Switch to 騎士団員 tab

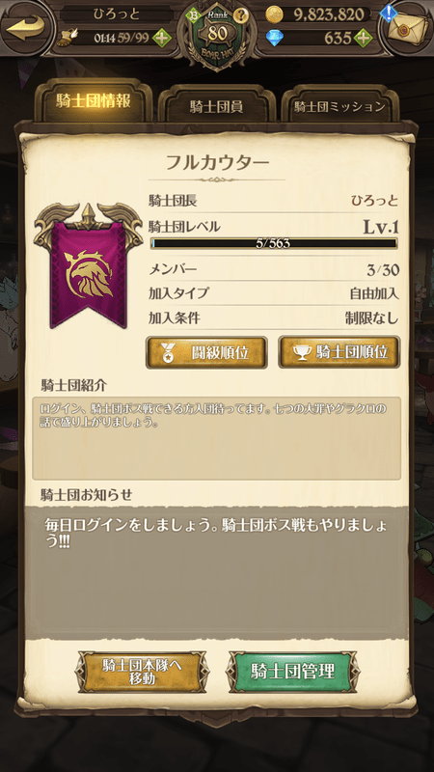pos(216,106)
